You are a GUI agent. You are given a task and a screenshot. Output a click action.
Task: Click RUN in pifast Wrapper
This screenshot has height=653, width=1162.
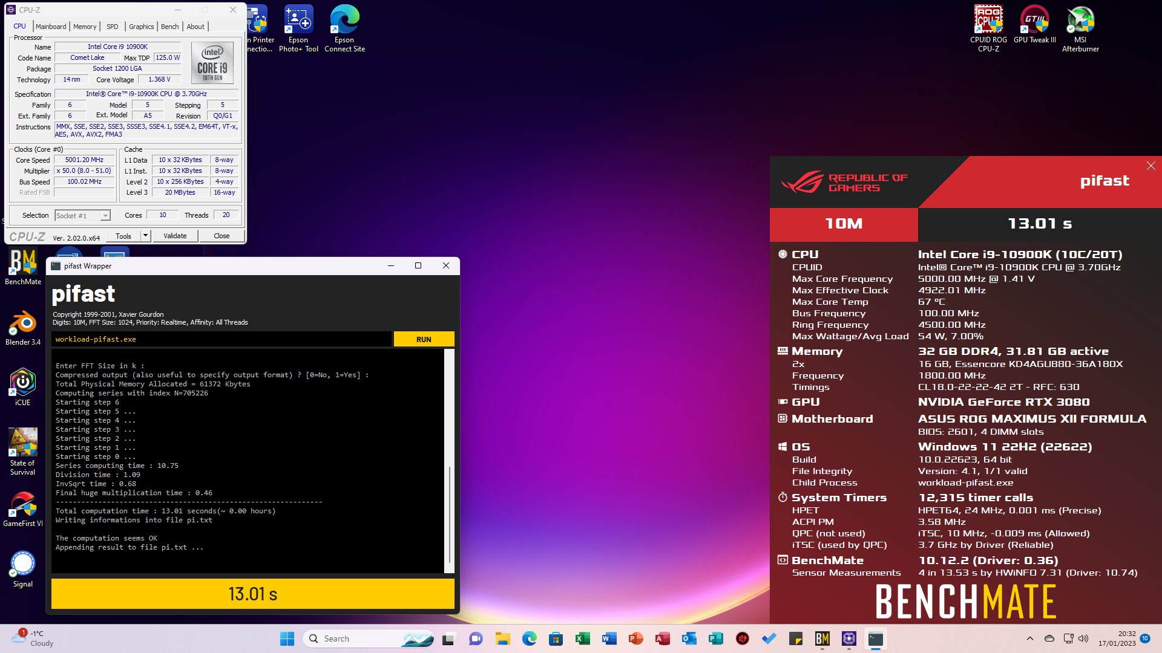[x=424, y=339]
